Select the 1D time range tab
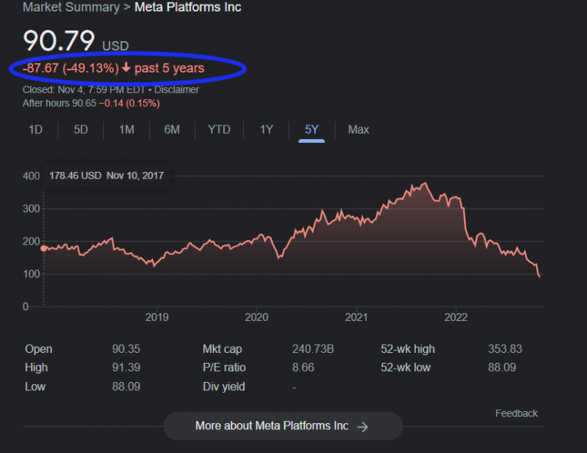Viewport: 587px width, 453px height. 36,130
